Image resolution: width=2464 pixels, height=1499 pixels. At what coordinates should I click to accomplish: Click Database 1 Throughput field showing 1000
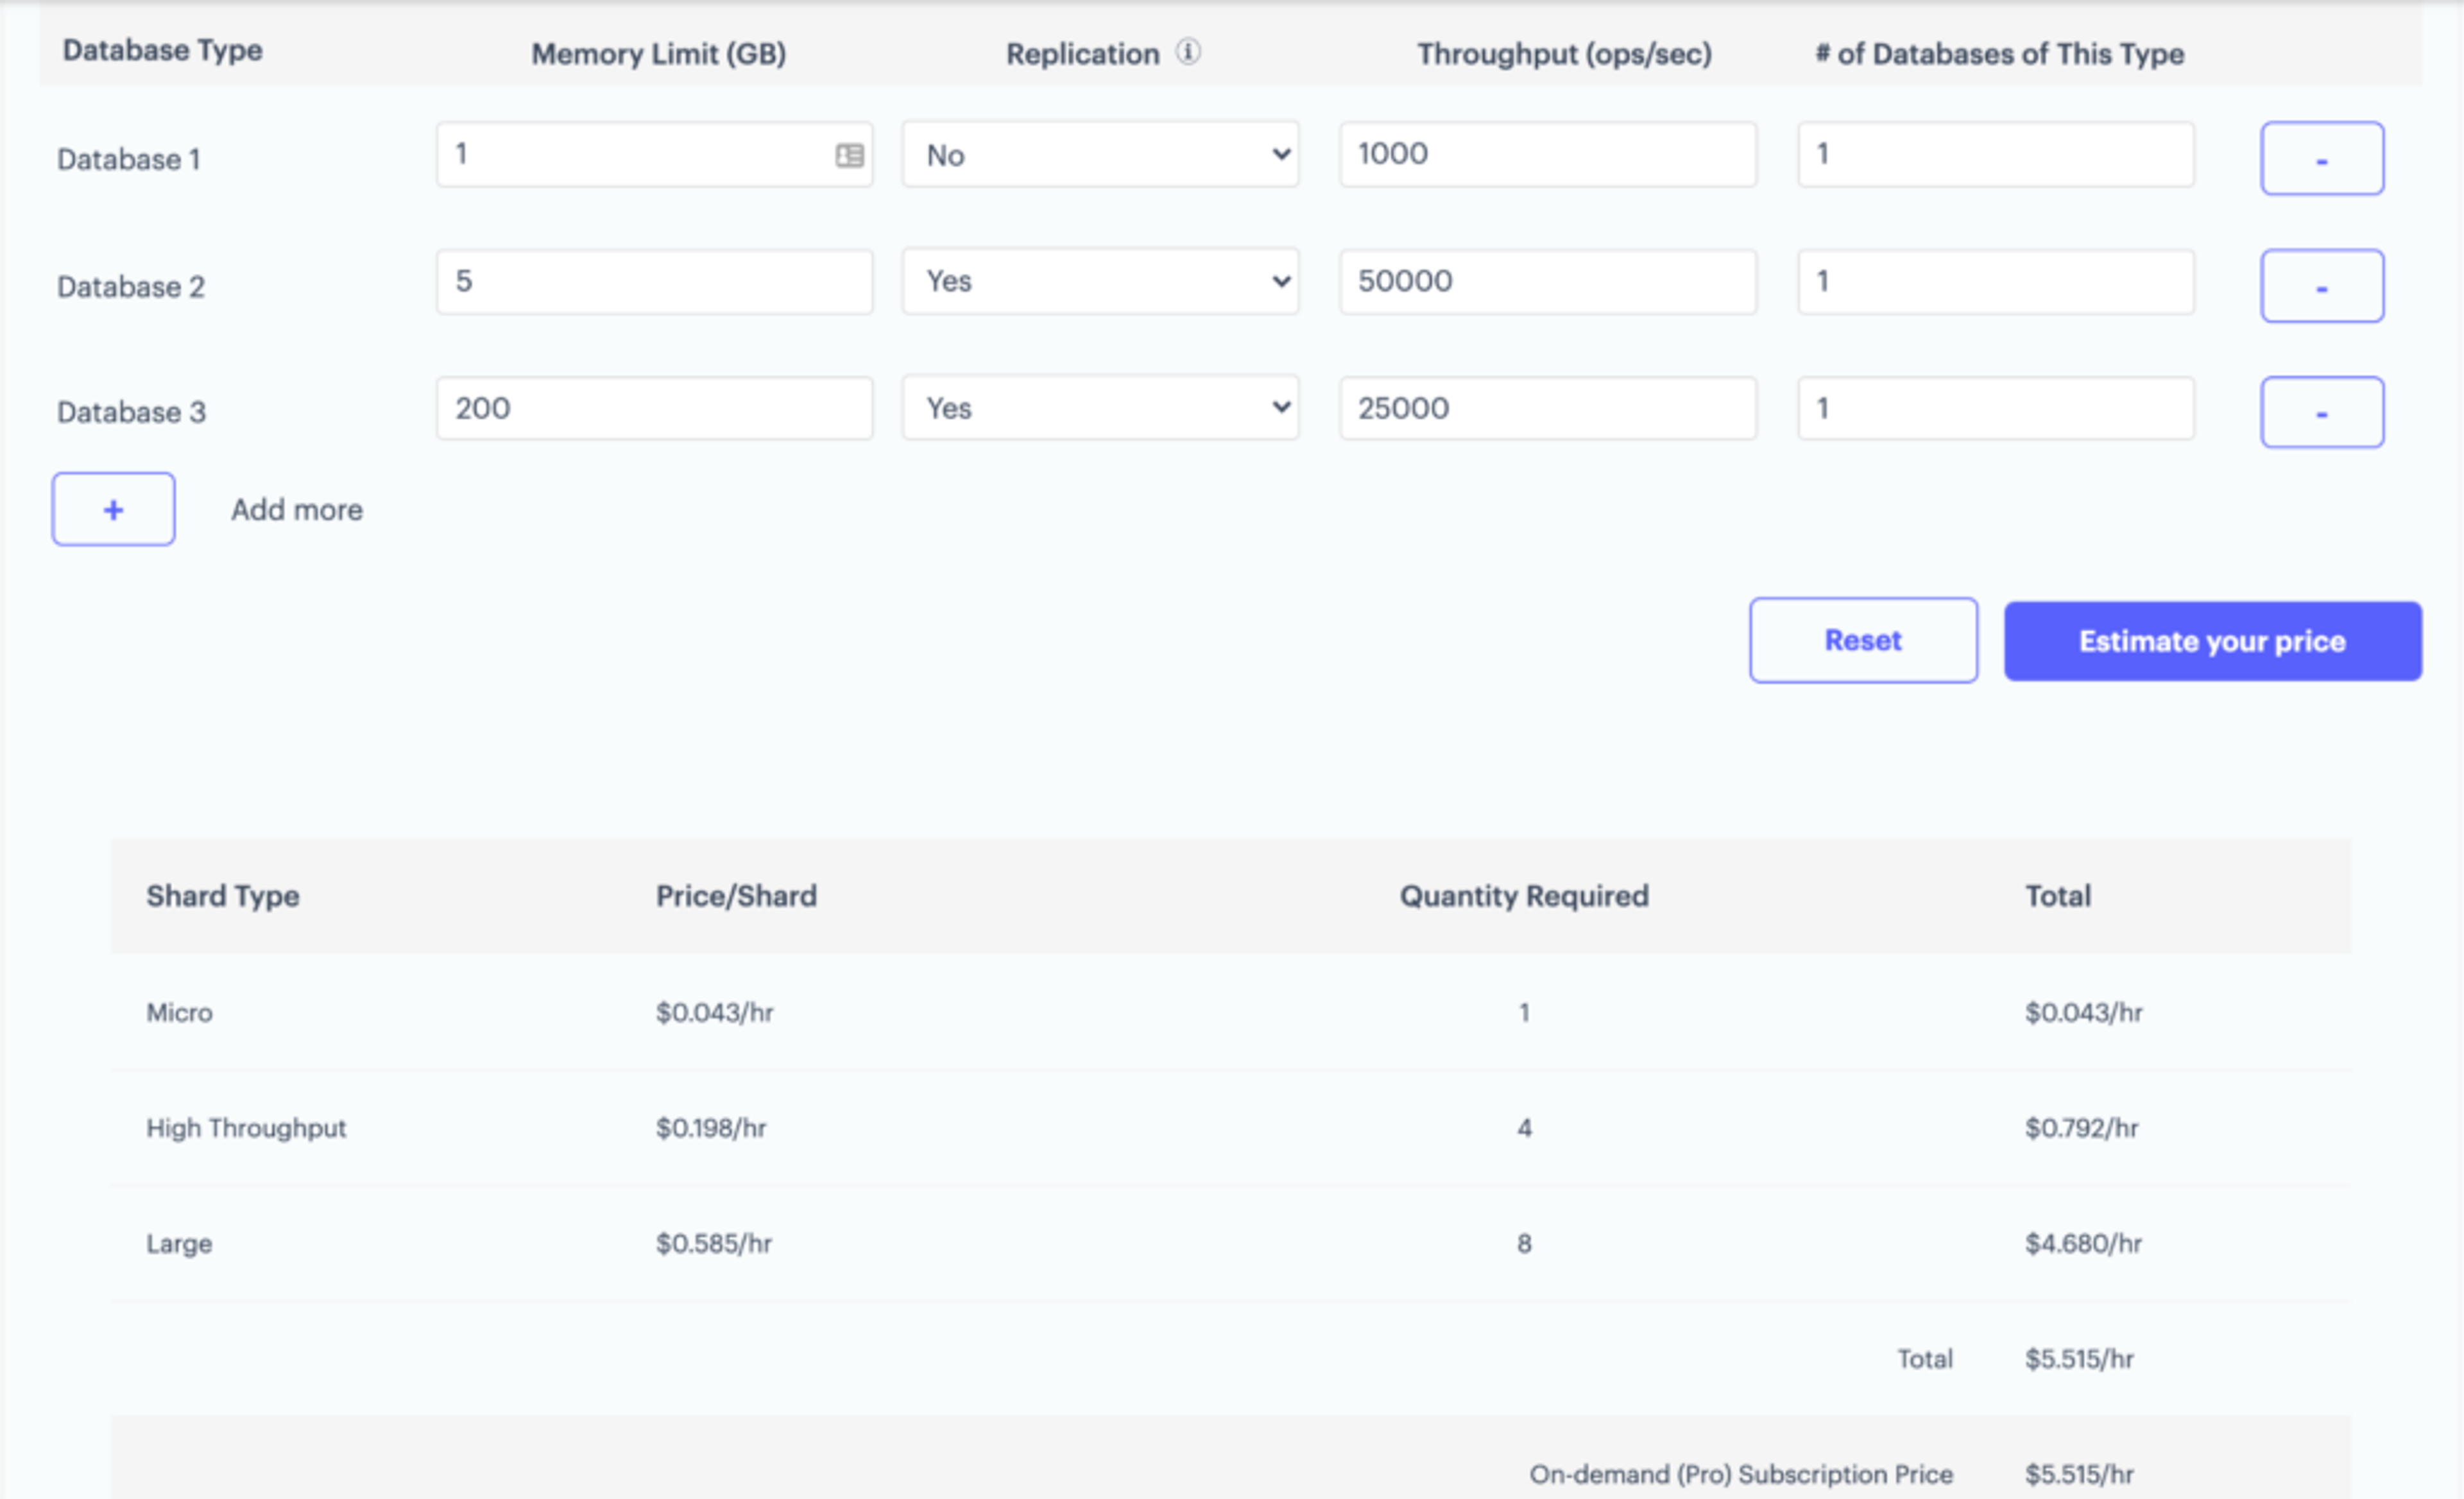tap(1547, 155)
